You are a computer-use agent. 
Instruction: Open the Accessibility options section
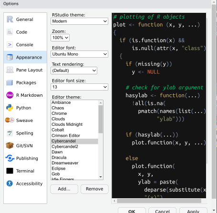coord(25,183)
